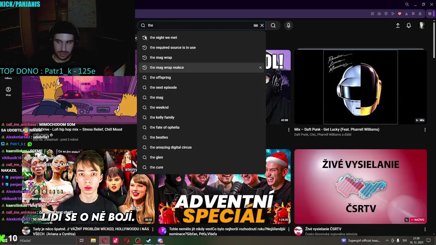Screen dimensions: 436x245
Task: Remove 'the mag wrap reakce' from history
Action: pos(261,68)
